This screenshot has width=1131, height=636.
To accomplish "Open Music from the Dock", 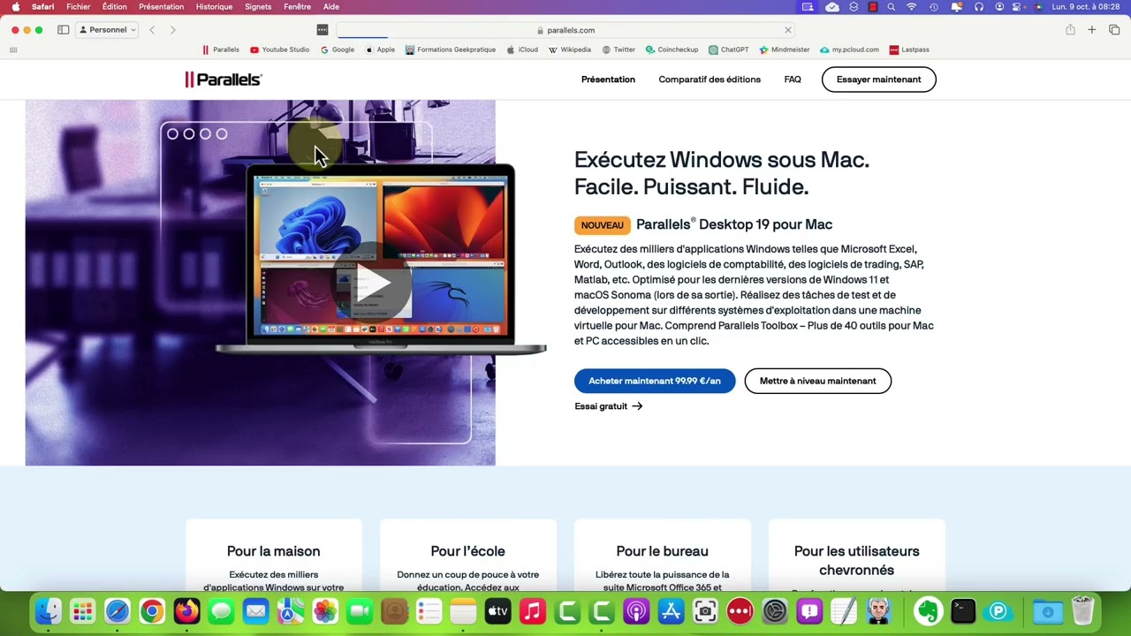I will 533,611.
